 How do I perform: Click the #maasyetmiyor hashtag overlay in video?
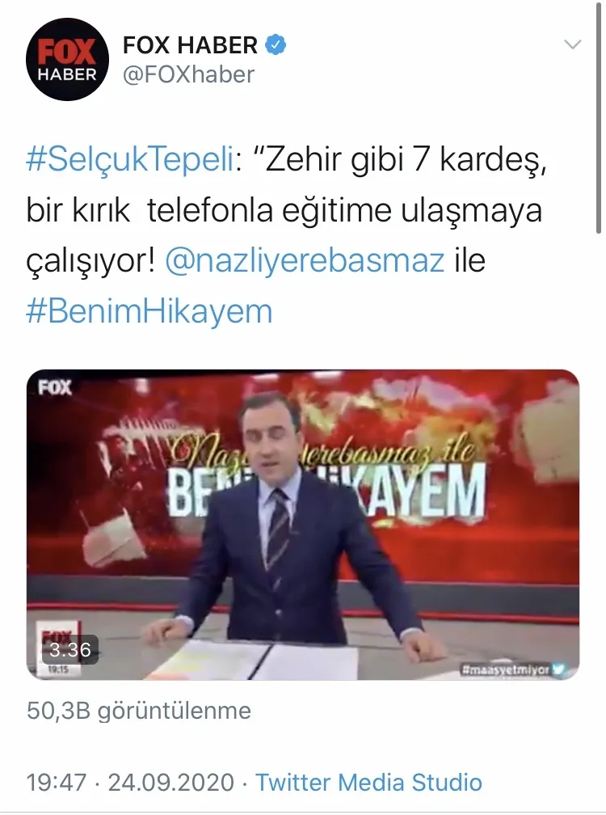click(x=505, y=669)
